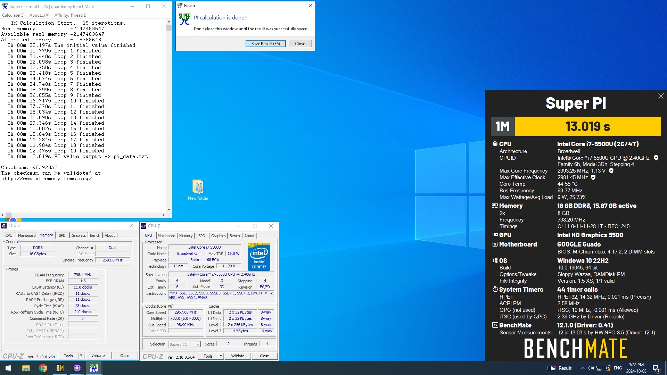Activate Super PI taskbar icon
This screenshot has width=667, height=375.
(94, 368)
